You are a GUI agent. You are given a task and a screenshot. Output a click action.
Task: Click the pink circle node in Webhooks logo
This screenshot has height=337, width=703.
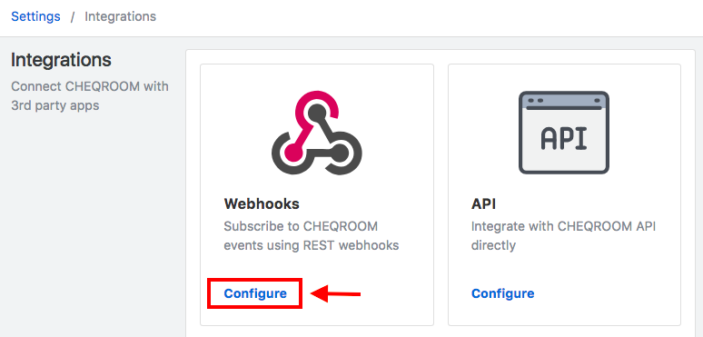[292, 151]
